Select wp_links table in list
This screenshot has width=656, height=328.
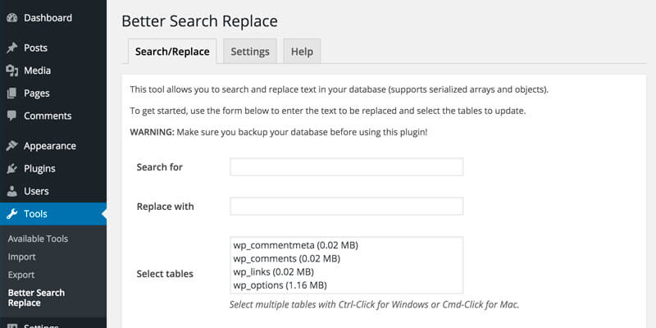[x=273, y=272]
